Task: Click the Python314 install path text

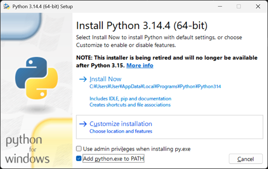Action: pos(155,86)
